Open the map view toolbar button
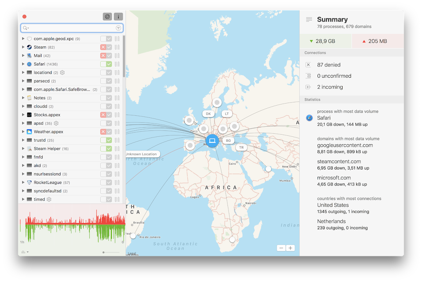The image size is (422, 282). click(107, 17)
